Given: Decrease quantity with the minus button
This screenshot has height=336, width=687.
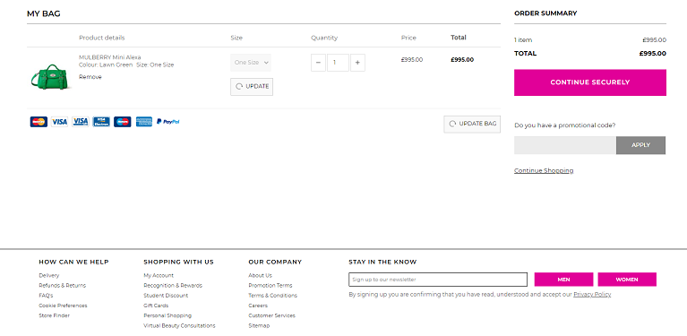Looking at the screenshot, I should click(318, 63).
